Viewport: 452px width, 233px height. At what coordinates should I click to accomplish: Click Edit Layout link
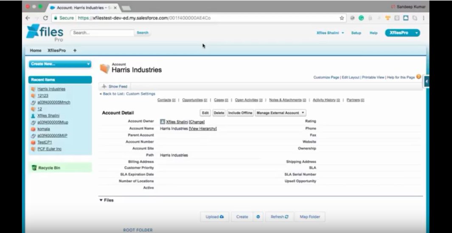(x=351, y=77)
